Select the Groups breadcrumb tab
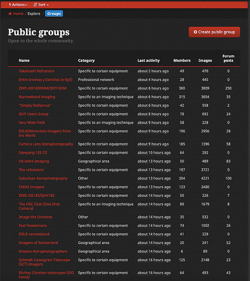The height and width of the screenshot is (281, 250). [54, 14]
